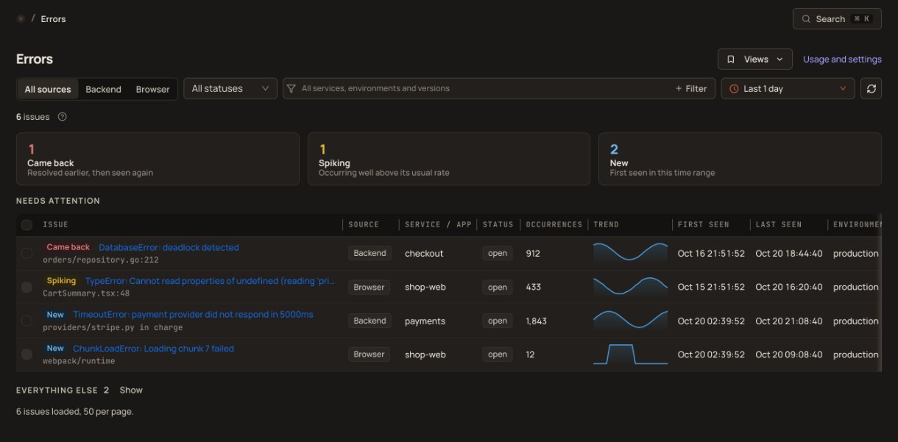The width and height of the screenshot is (898, 442).
Task: Check the ChunkLoadError row checkbox
Action: point(26,354)
